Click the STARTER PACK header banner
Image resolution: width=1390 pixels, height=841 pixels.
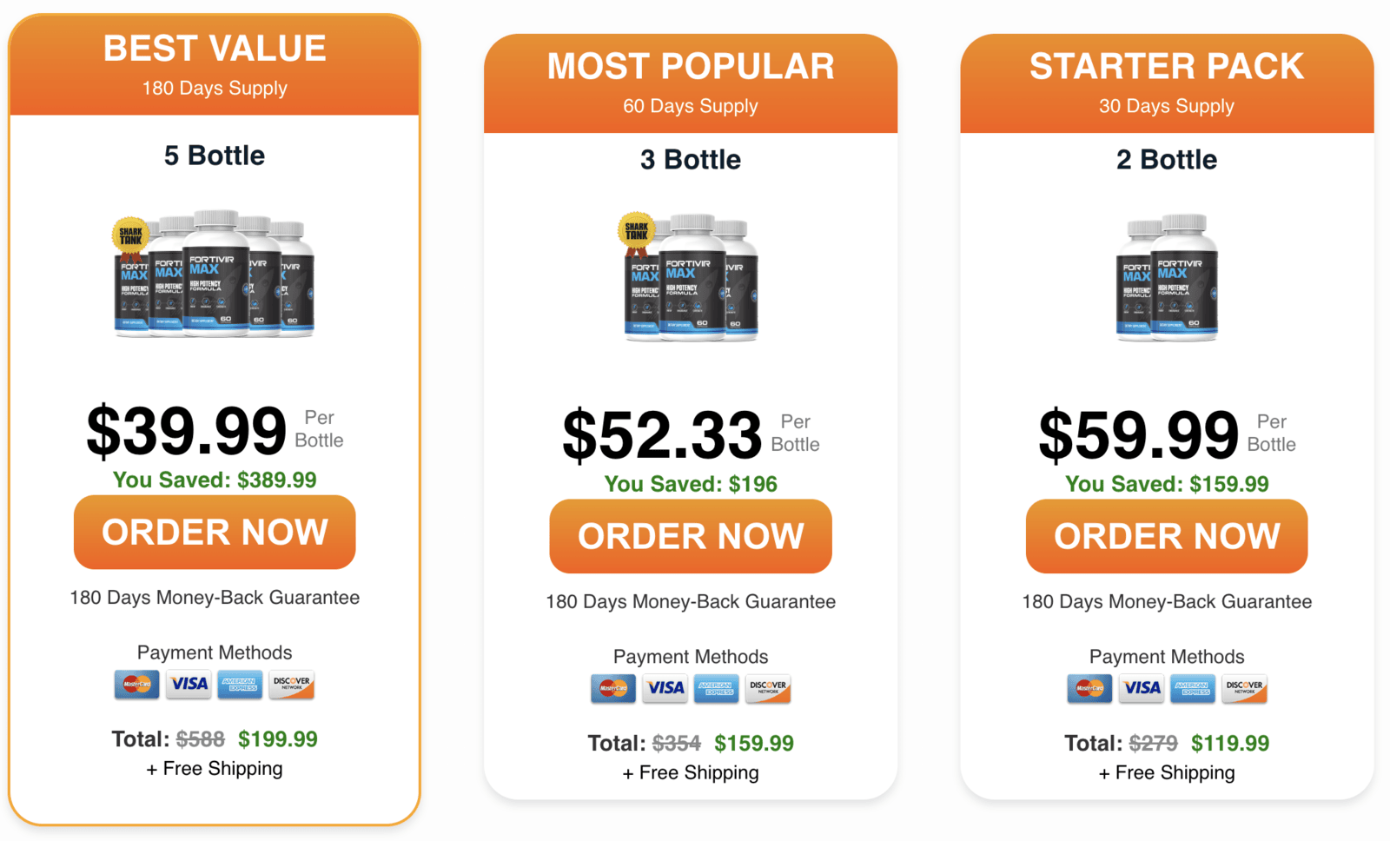pyautogui.click(x=1167, y=83)
